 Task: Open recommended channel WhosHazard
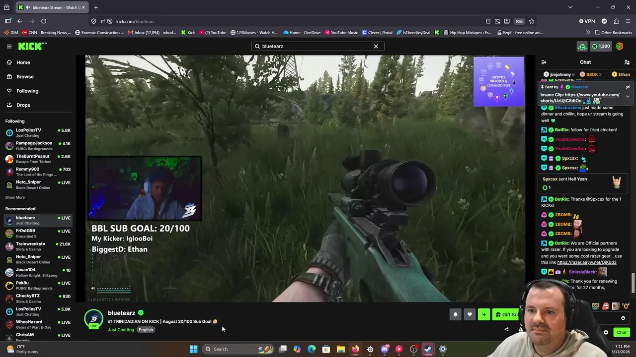(38, 325)
